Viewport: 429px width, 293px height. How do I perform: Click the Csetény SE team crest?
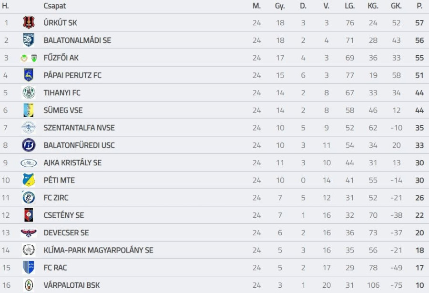coord(29,215)
